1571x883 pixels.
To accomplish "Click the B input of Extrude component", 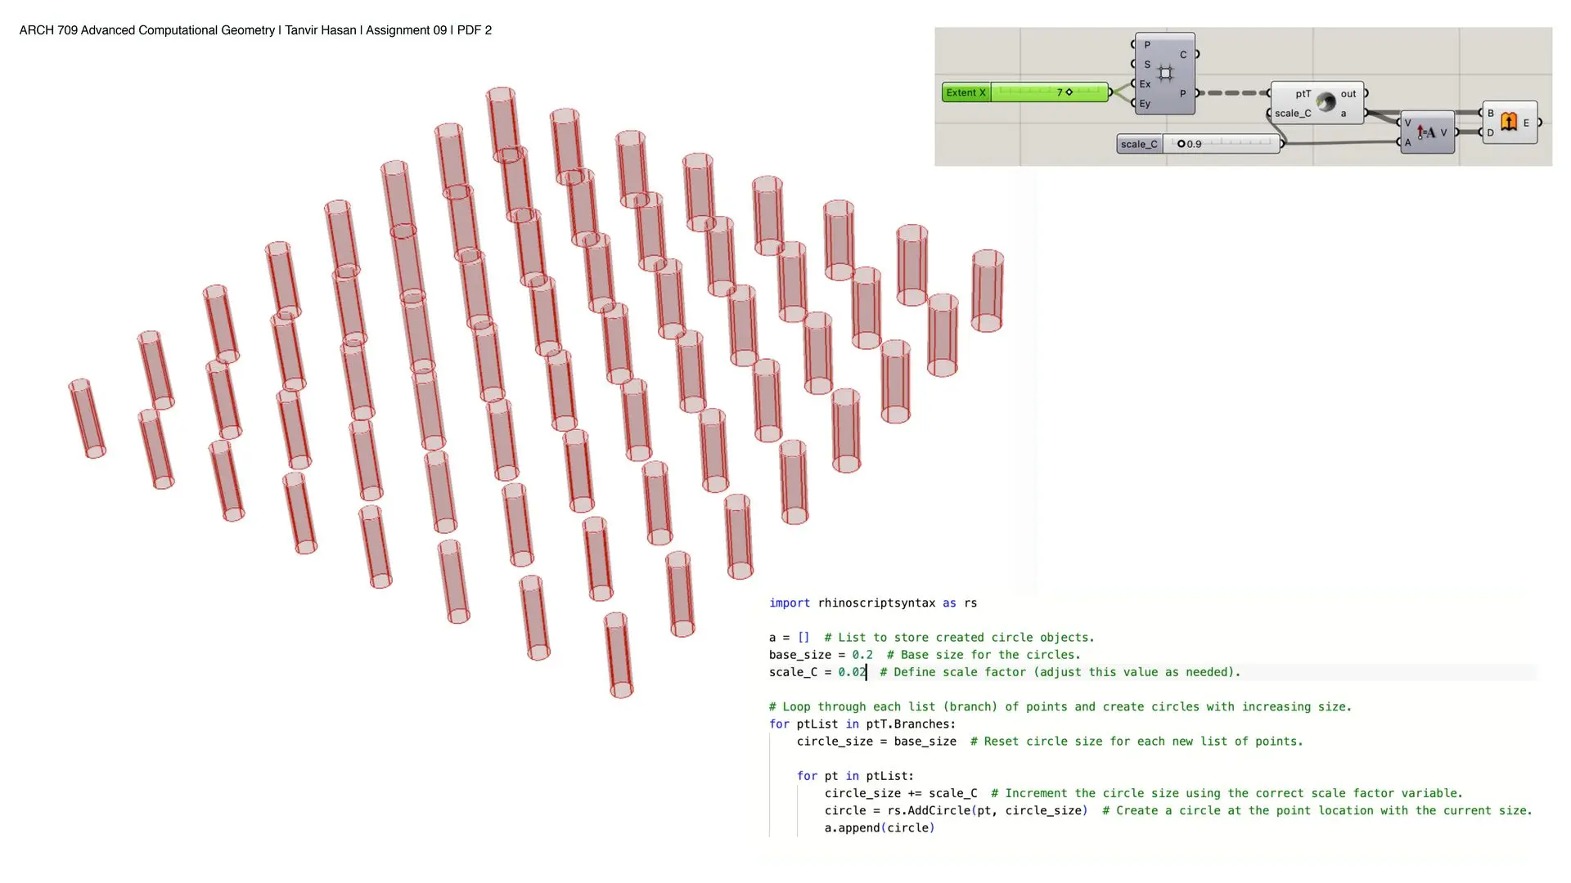I will tap(1491, 113).
